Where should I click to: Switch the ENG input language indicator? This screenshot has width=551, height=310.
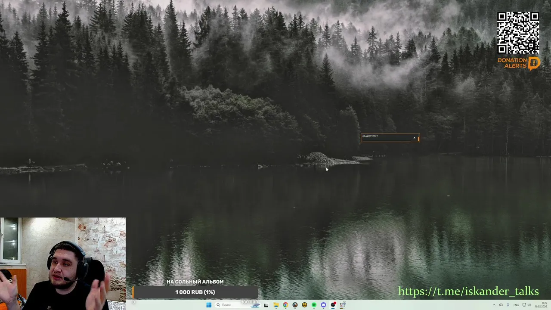click(516, 305)
